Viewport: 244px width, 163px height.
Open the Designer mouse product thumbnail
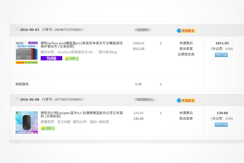(26, 122)
